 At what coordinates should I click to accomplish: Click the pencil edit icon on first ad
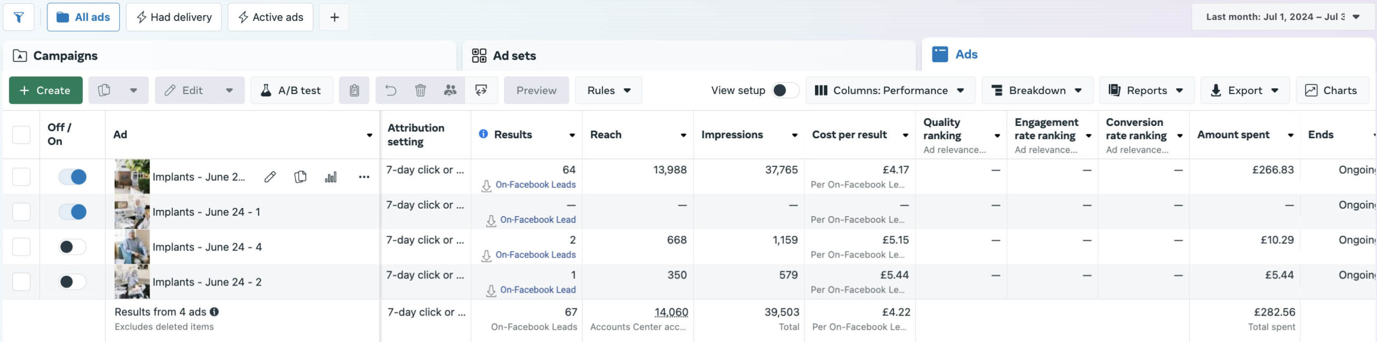coord(270,177)
